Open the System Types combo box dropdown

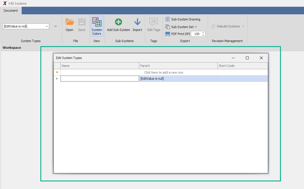[47, 26]
